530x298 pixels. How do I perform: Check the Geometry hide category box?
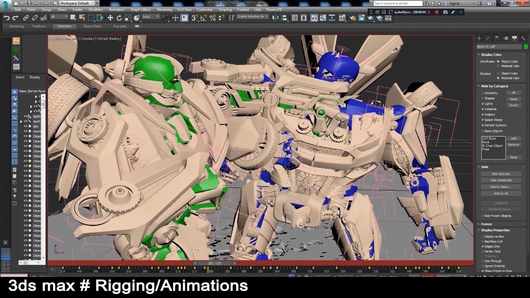coord(483,93)
